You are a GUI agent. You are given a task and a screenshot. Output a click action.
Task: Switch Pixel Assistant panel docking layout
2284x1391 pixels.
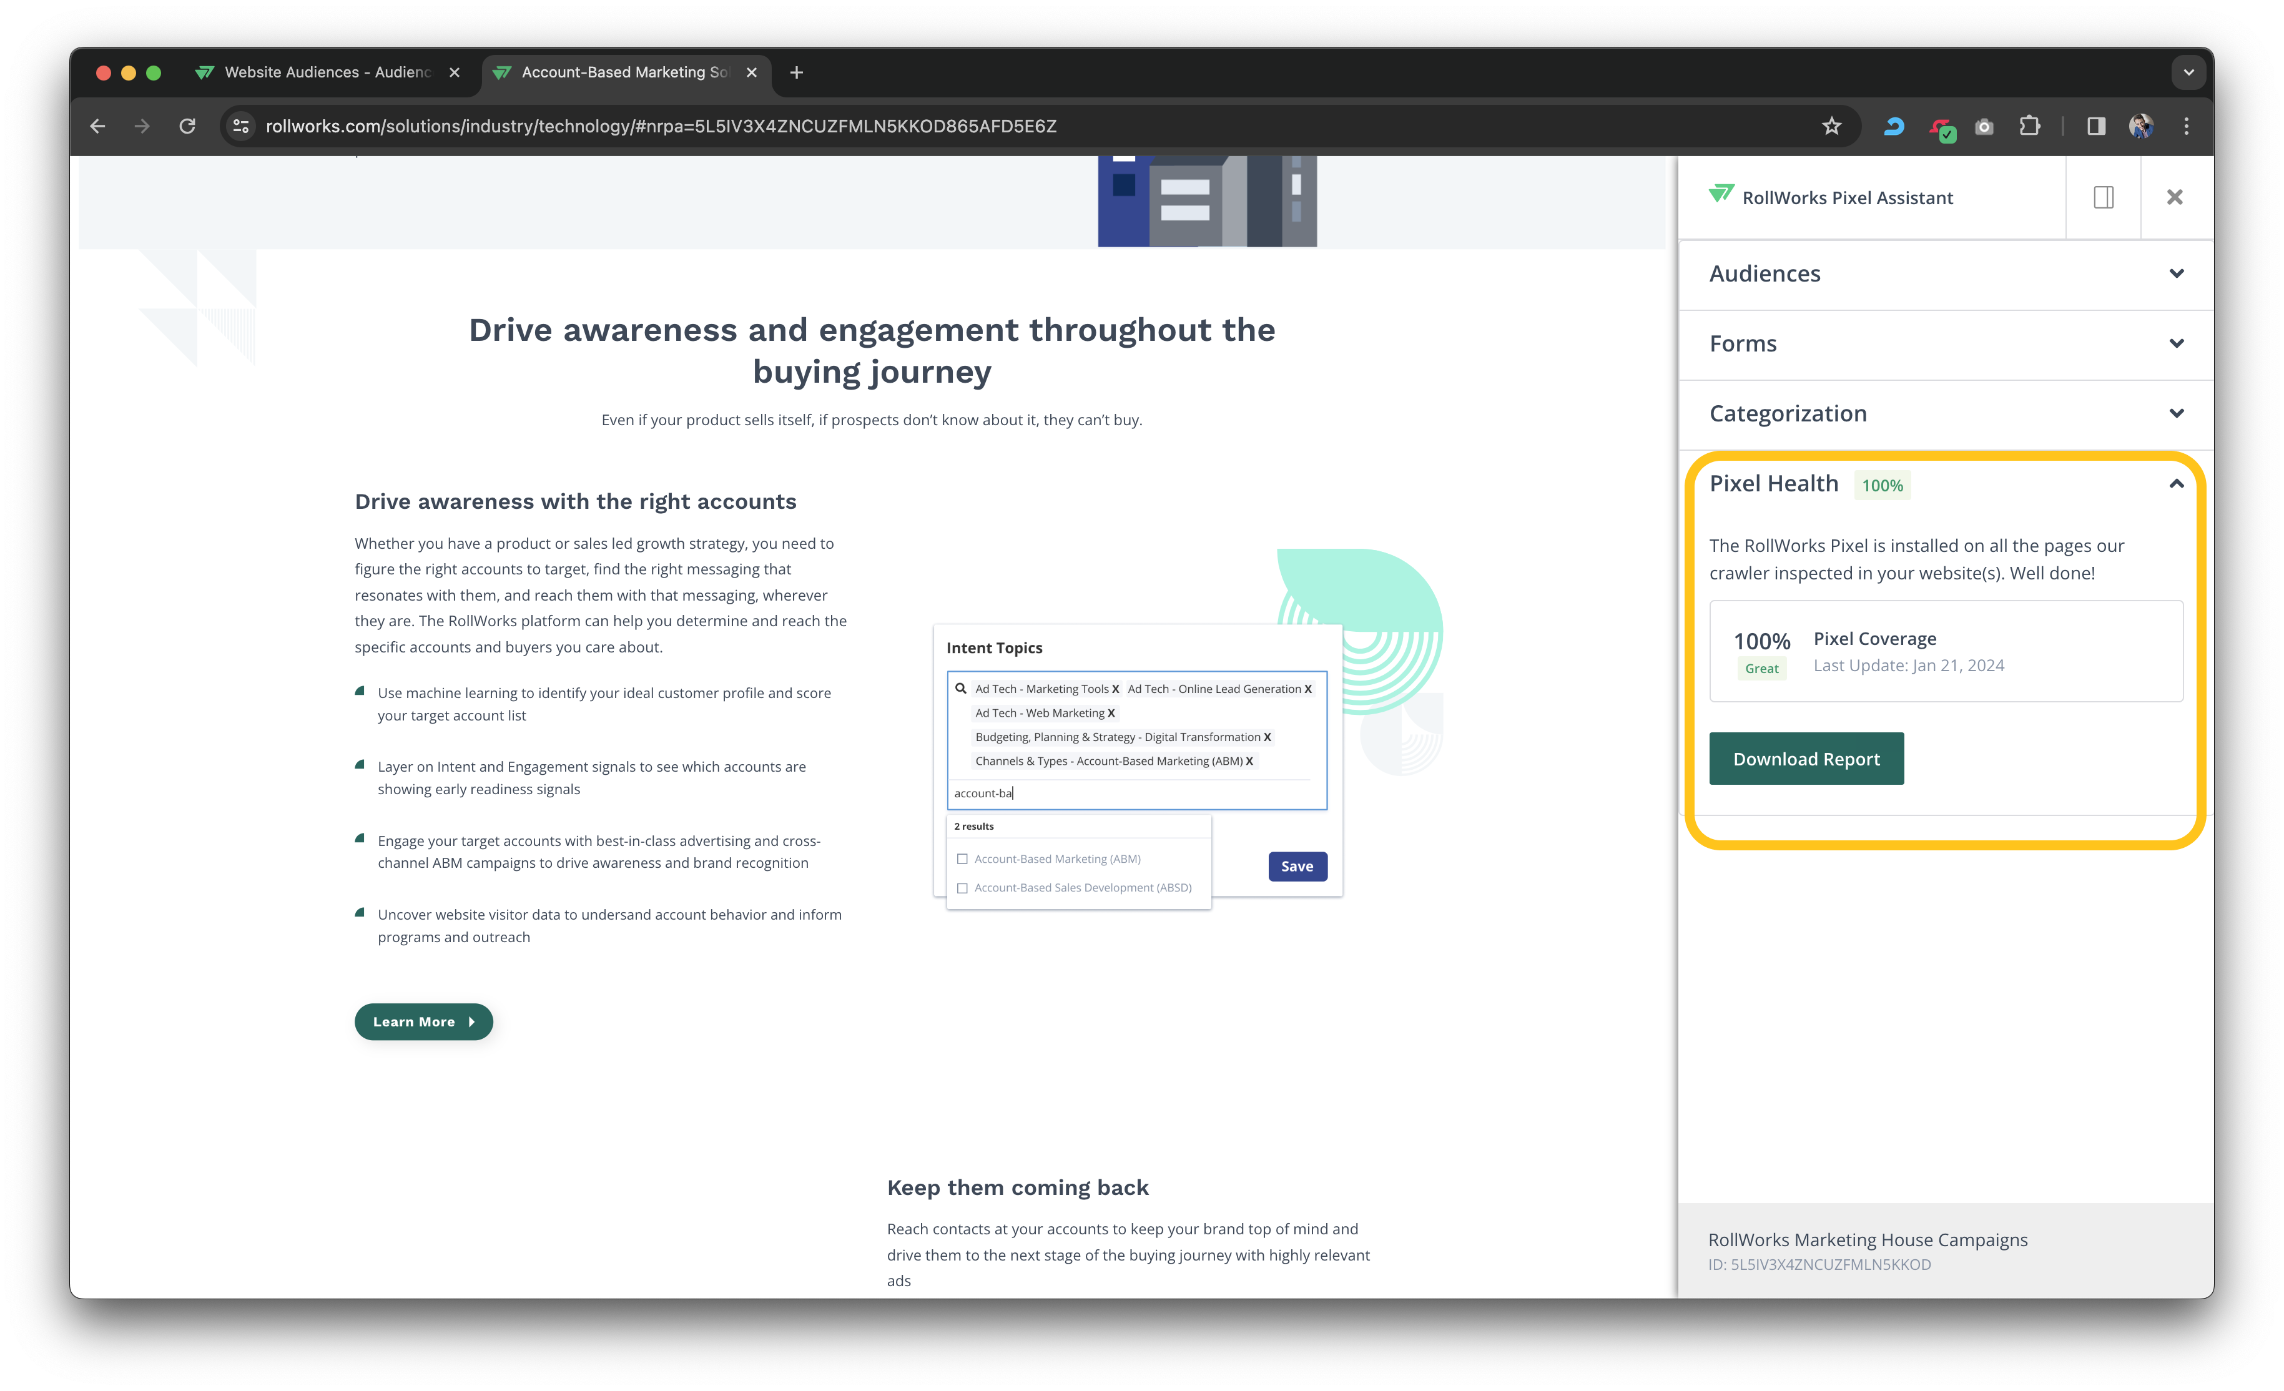point(2104,197)
